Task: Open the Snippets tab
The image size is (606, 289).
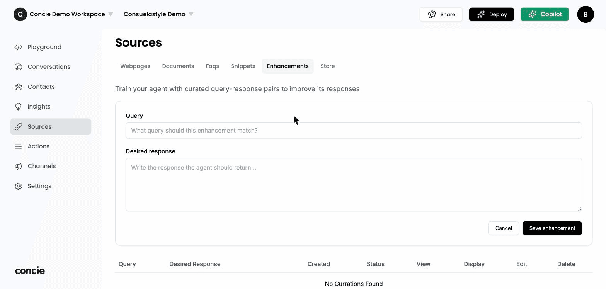Action: click(243, 66)
